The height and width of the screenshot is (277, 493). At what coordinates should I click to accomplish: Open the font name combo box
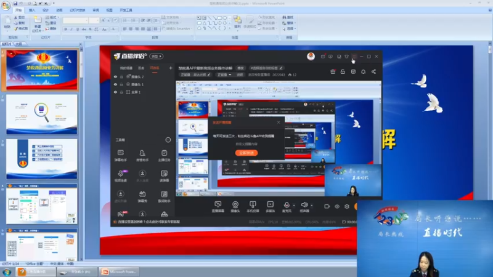[x=75, y=20]
